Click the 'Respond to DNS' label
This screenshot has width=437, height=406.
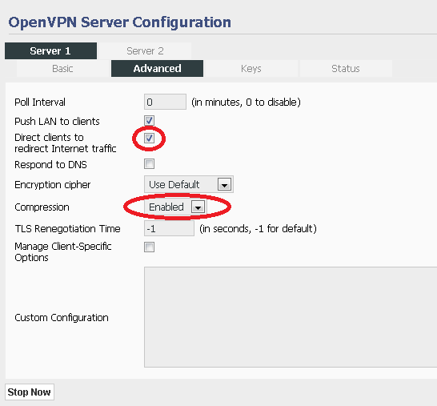pos(50,164)
